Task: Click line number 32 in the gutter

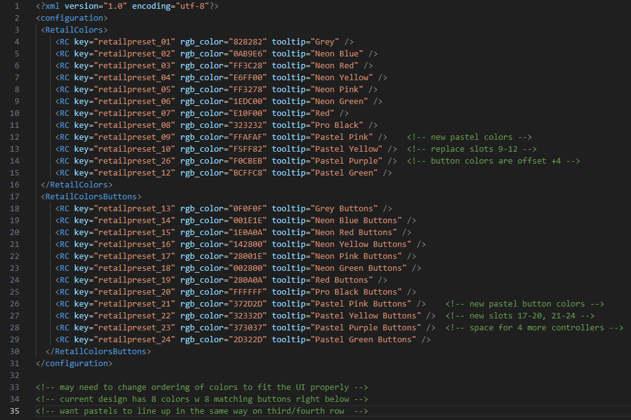Action: [14, 375]
